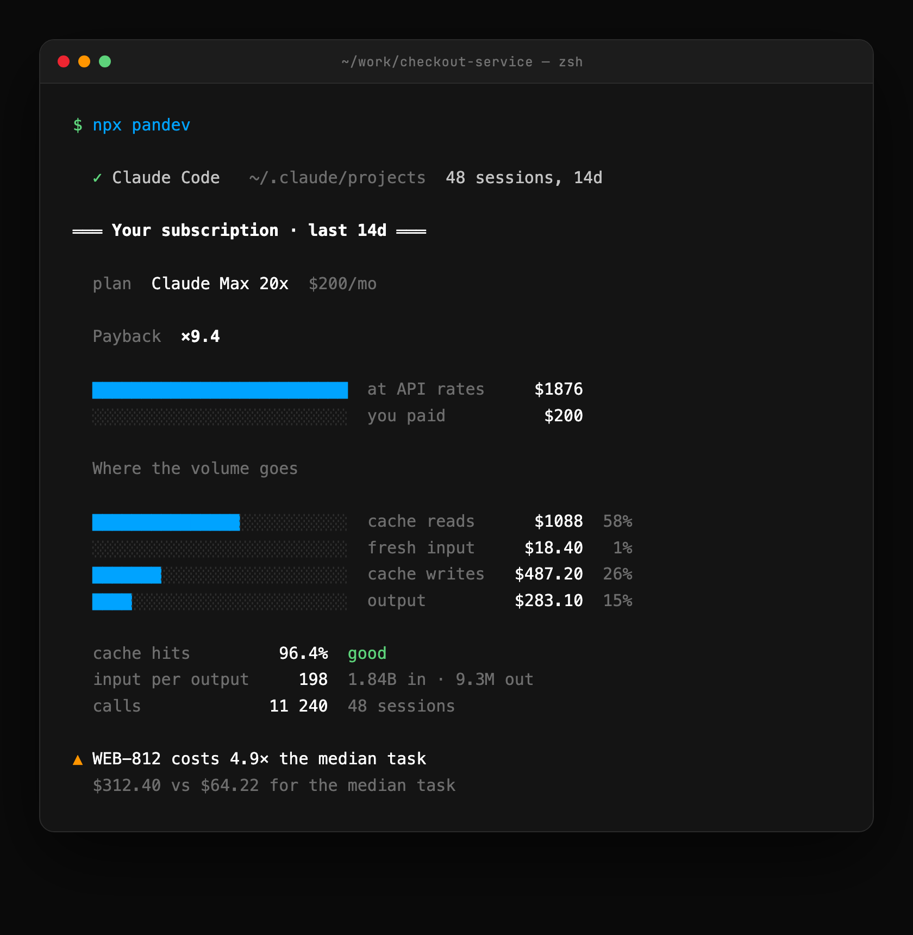
Task: Click the ×9.4 payback value
Action: pos(201,336)
